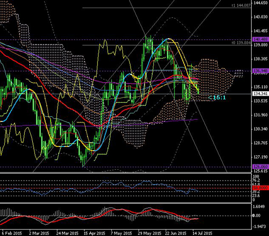This screenshot has height=236, width=269.
Task: Select the 6 Feb 2015 date label
Action: coord(12,233)
